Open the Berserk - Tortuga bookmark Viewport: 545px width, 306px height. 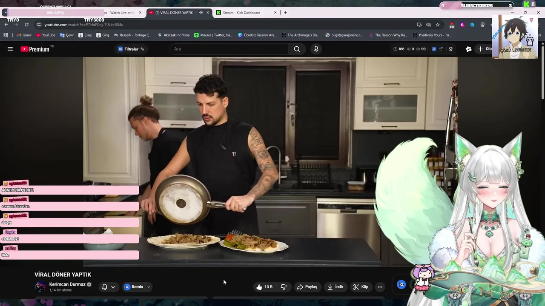[x=132, y=35]
